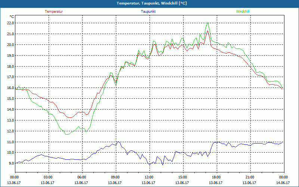Select the 16,0 y-axis value

click(10, 88)
